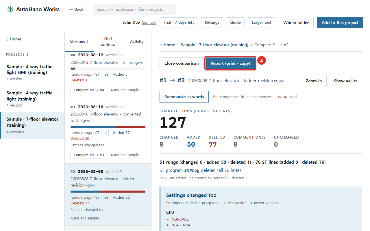The image size is (370, 231).
Task: Click Show as list
Action: (x=345, y=81)
